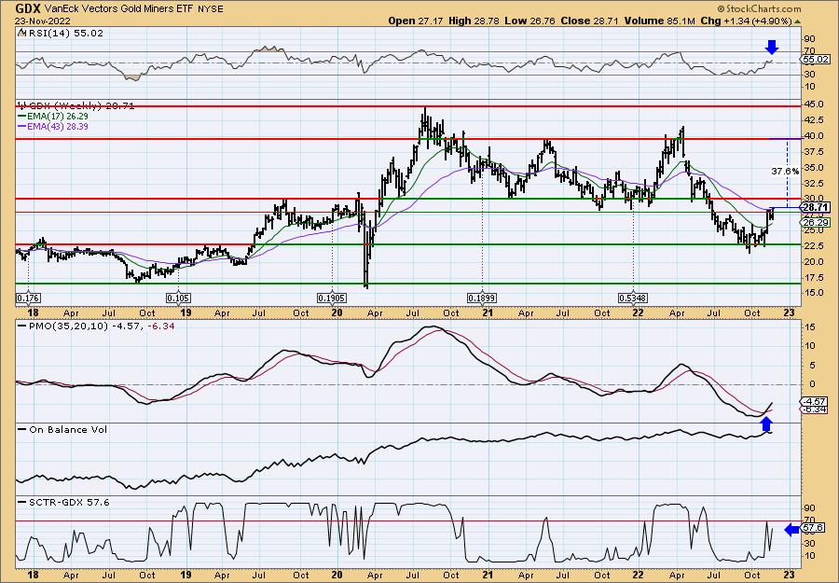Click the 0.105 dividend marker label
Screen dimensions: 839x583
click(178, 298)
